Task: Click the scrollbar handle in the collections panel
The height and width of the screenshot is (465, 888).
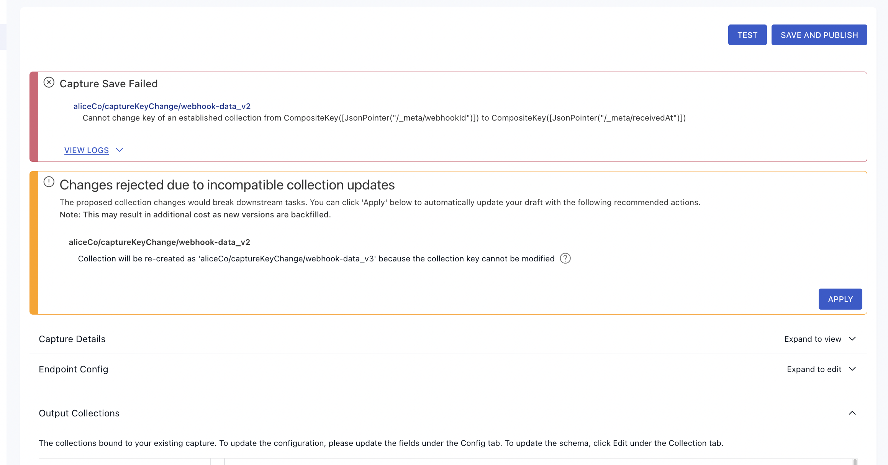Action: [855, 462]
